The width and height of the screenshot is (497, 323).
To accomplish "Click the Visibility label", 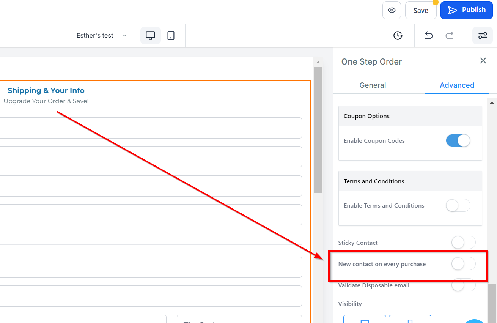I will pos(350,304).
